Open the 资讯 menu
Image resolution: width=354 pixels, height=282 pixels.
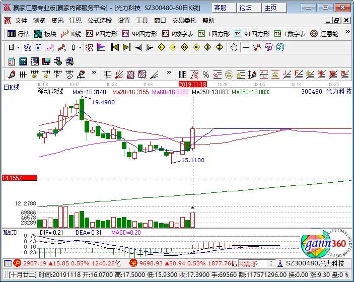tap(57, 21)
